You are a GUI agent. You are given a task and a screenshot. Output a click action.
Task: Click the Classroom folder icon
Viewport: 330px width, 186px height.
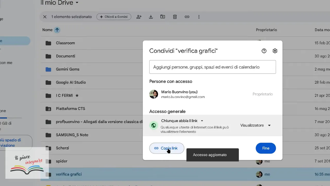48,43
